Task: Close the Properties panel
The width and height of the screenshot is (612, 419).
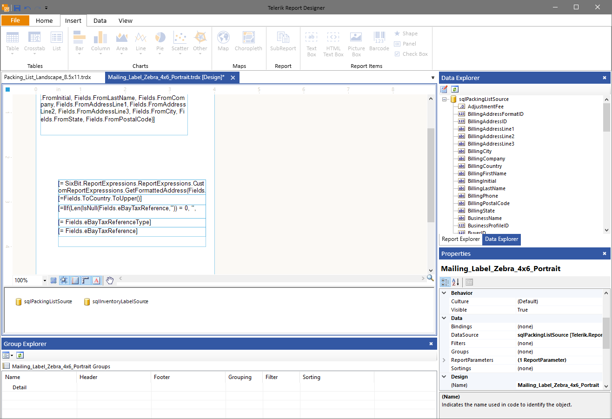Action: click(x=605, y=253)
